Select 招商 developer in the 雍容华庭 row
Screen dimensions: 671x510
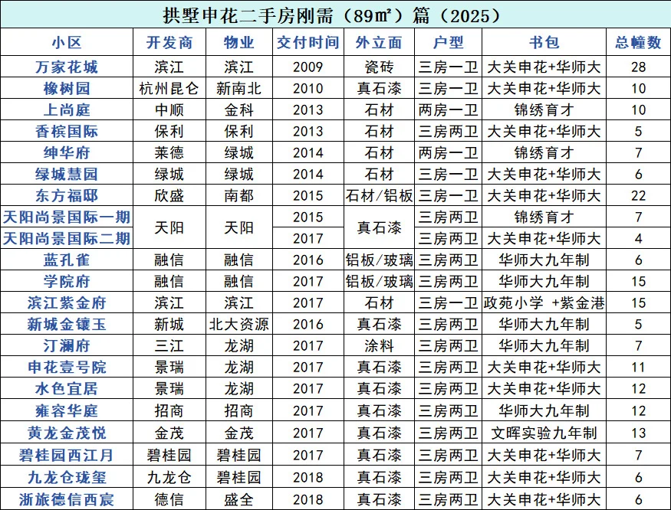point(169,410)
